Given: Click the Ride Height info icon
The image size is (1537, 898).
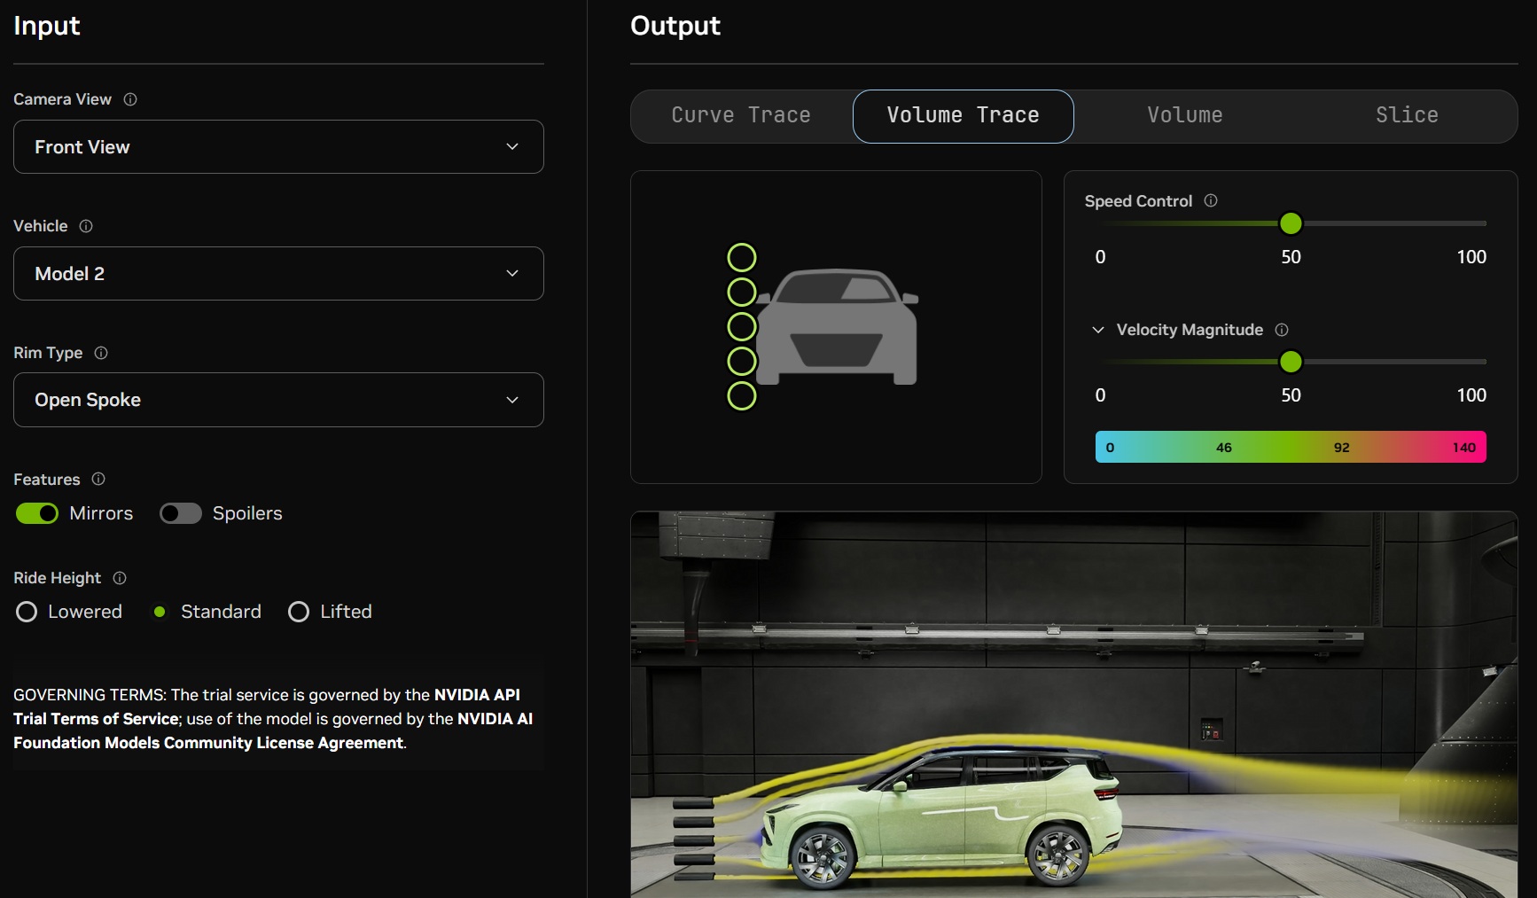Looking at the screenshot, I should [120, 578].
